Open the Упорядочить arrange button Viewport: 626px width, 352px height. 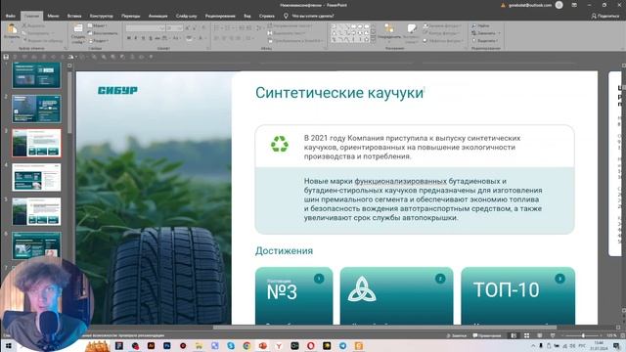pyautogui.click(x=389, y=33)
